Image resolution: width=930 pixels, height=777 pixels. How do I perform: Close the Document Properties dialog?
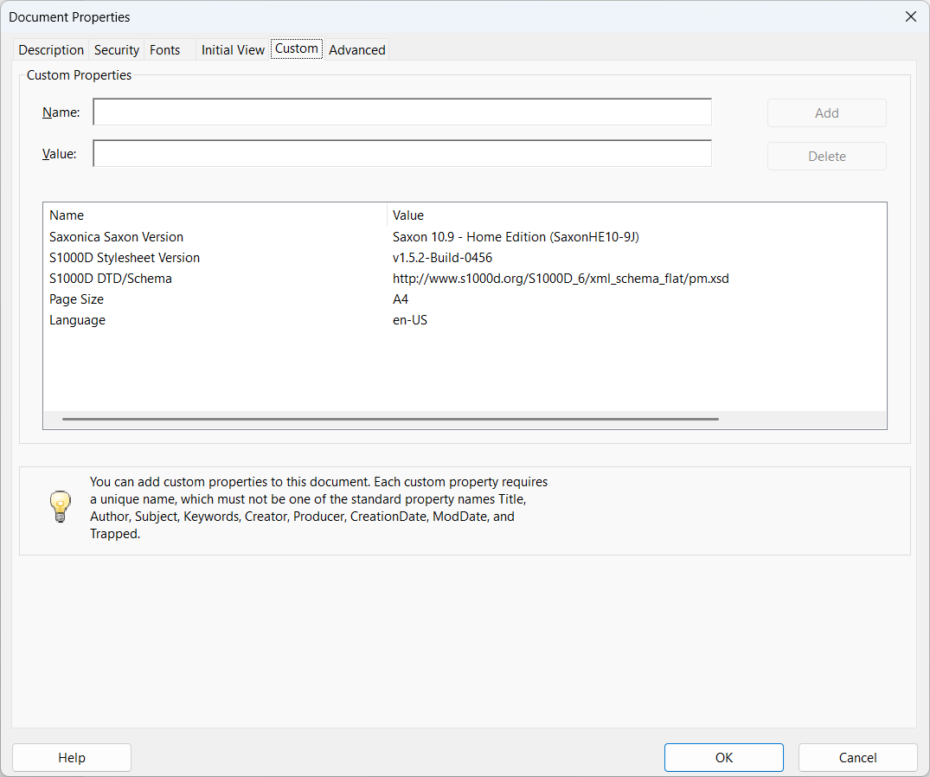pos(911,16)
